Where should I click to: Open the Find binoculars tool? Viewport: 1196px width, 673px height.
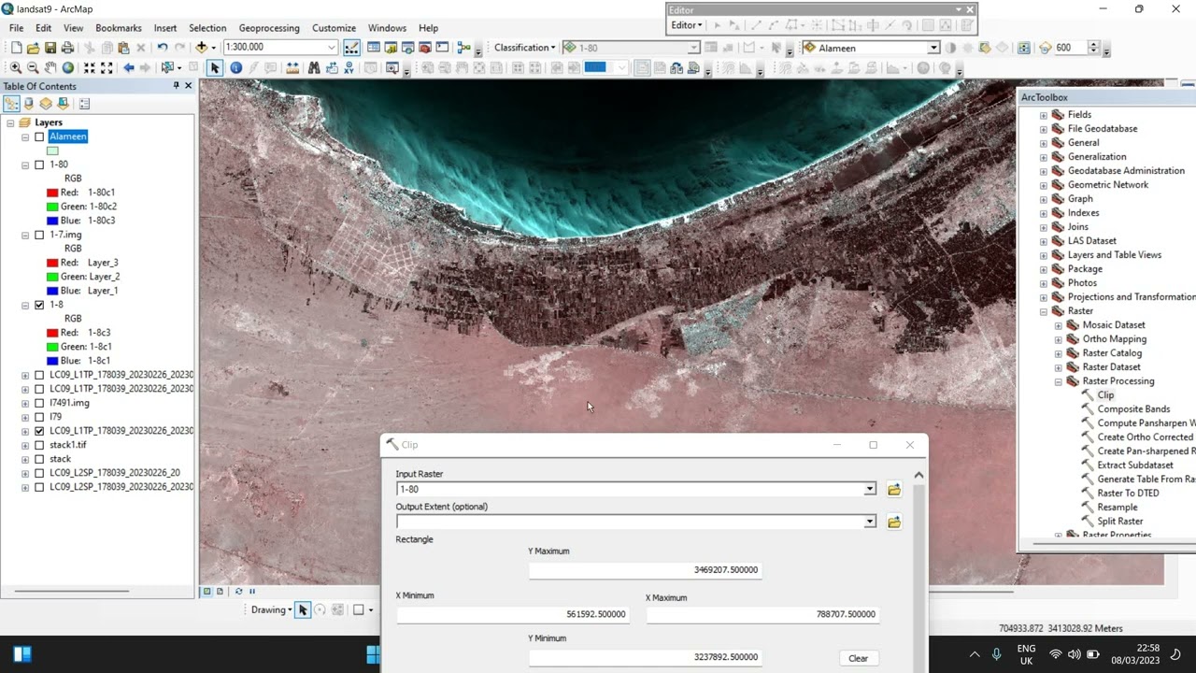[x=314, y=67]
